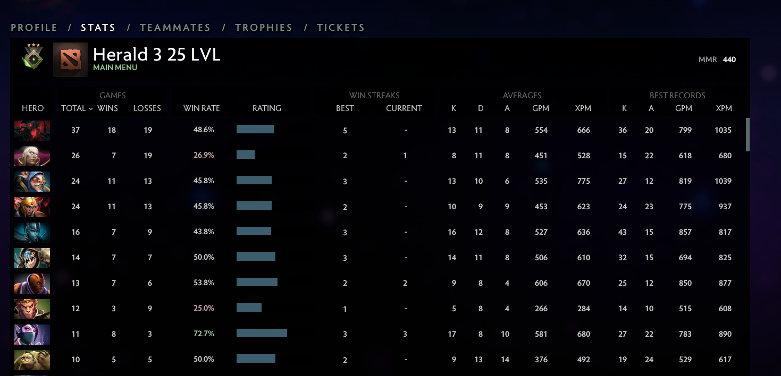Viewport: 781px width, 376px height.
Task: Click Legion Commander's hero portrait
Action: [32, 207]
